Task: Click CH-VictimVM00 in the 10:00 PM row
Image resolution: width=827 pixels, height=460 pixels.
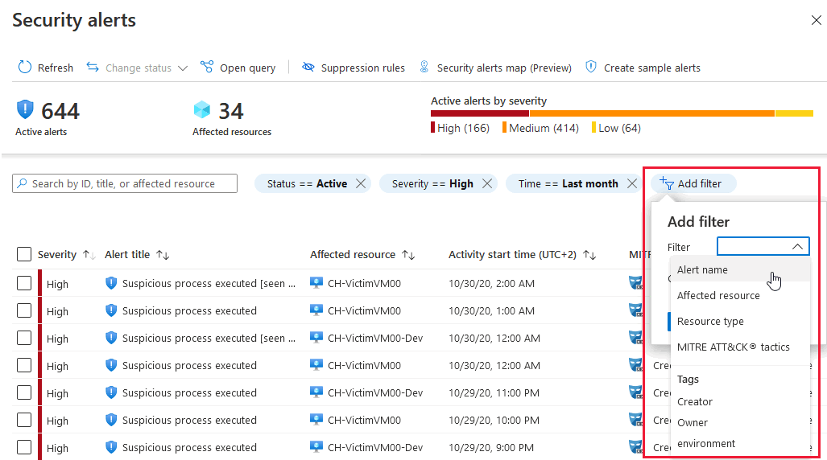Action: (364, 421)
